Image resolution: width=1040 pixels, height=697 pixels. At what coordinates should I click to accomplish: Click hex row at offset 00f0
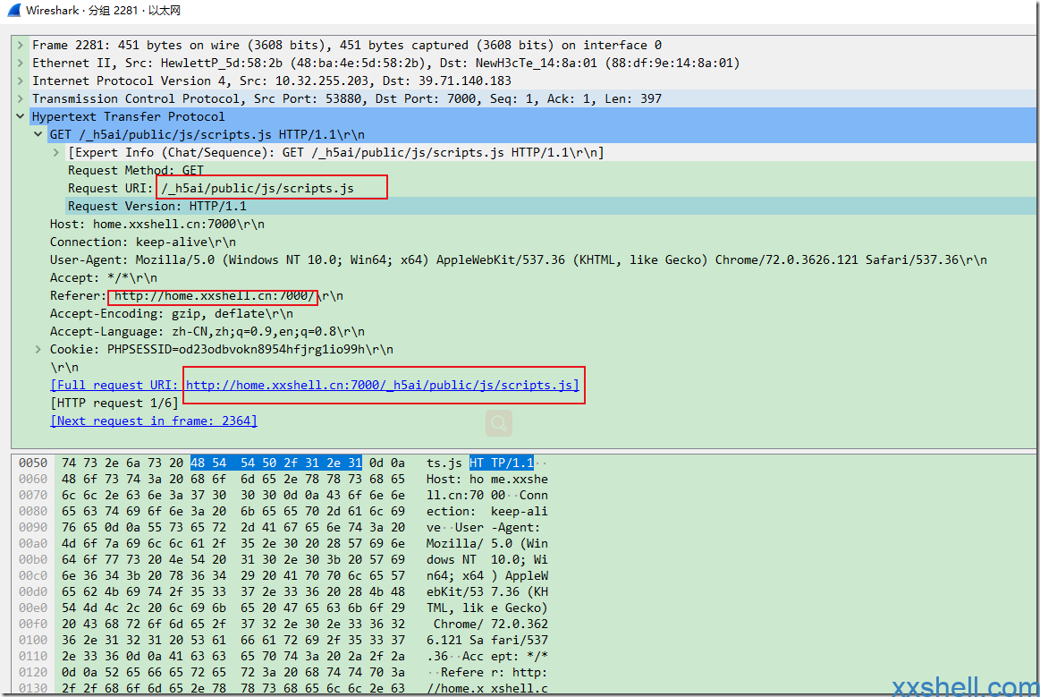pyautogui.click(x=233, y=624)
